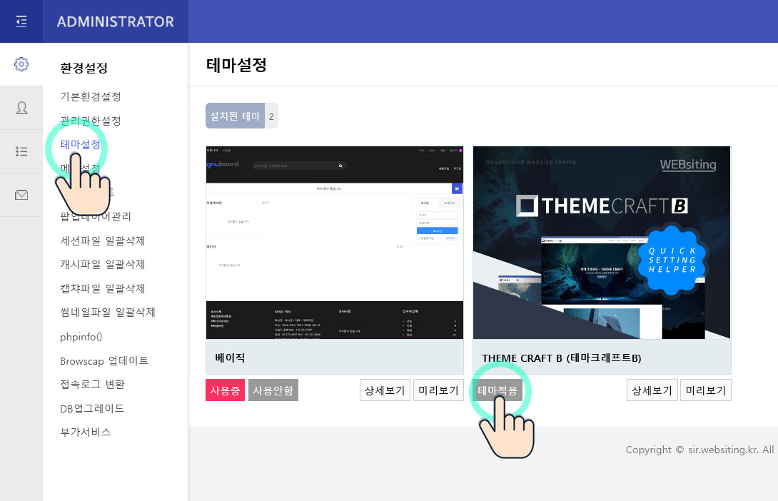Open 부가서비스 menu item
The image size is (778, 501).
tap(86, 432)
